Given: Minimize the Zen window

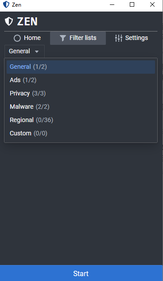Looking at the screenshot, I should pos(112,4).
